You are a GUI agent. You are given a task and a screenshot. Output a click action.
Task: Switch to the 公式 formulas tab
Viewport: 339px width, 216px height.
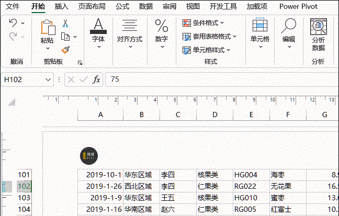coord(122,6)
